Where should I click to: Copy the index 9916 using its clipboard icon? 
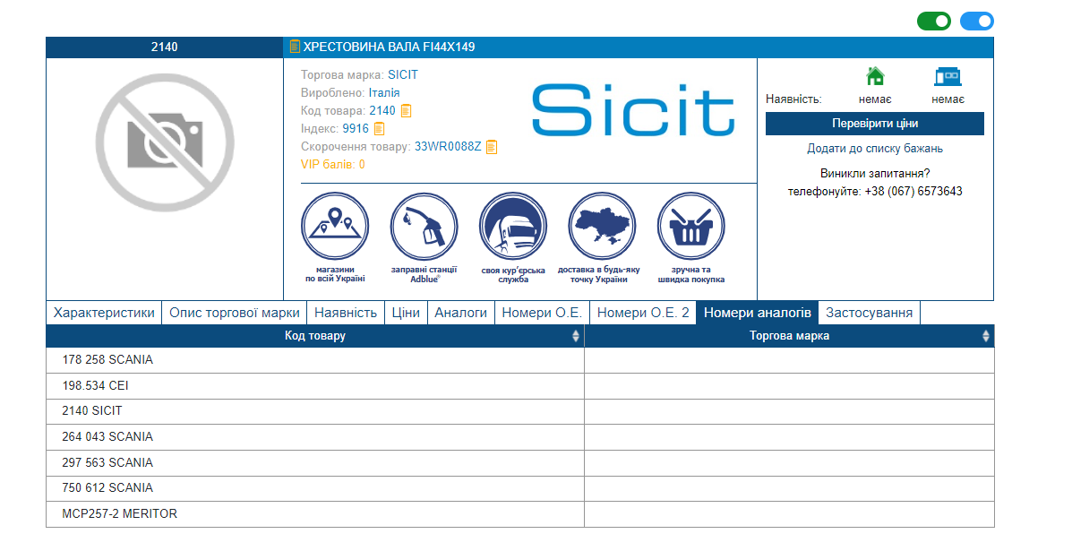(380, 128)
